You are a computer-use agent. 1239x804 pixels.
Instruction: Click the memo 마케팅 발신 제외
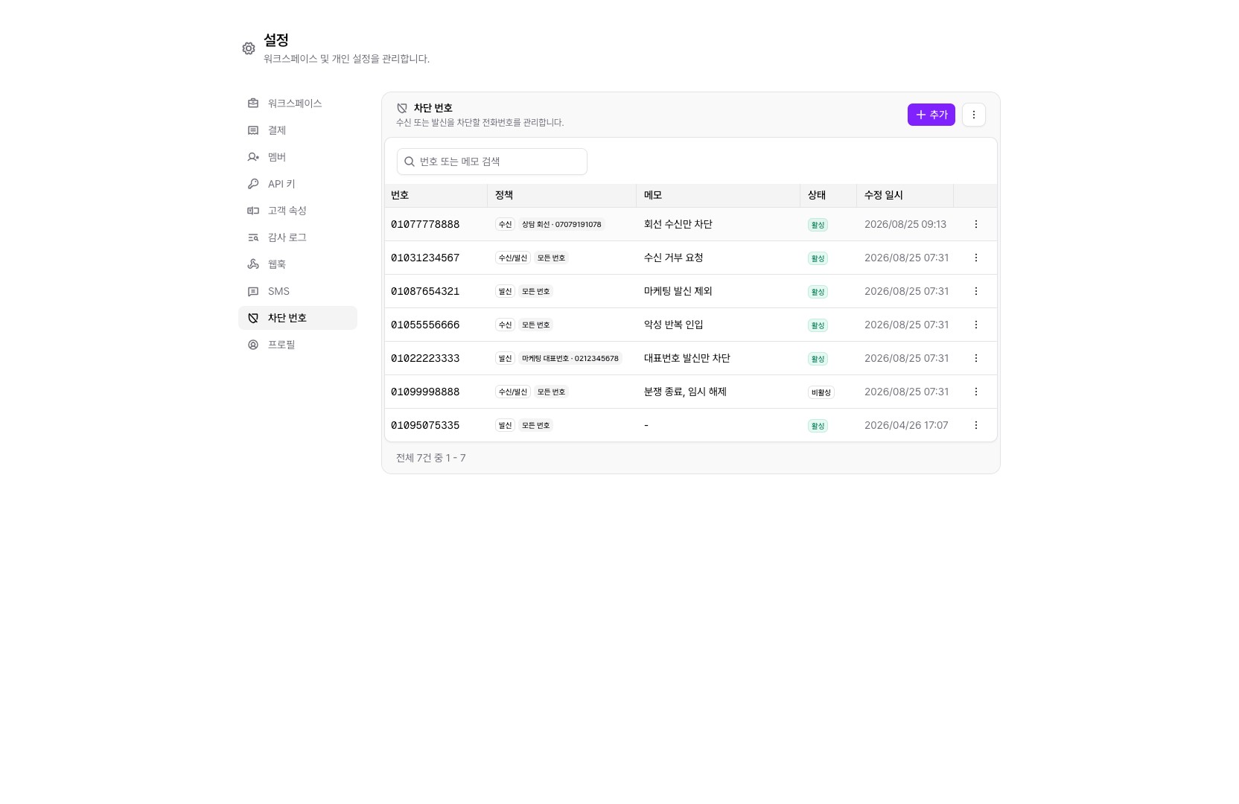(678, 291)
